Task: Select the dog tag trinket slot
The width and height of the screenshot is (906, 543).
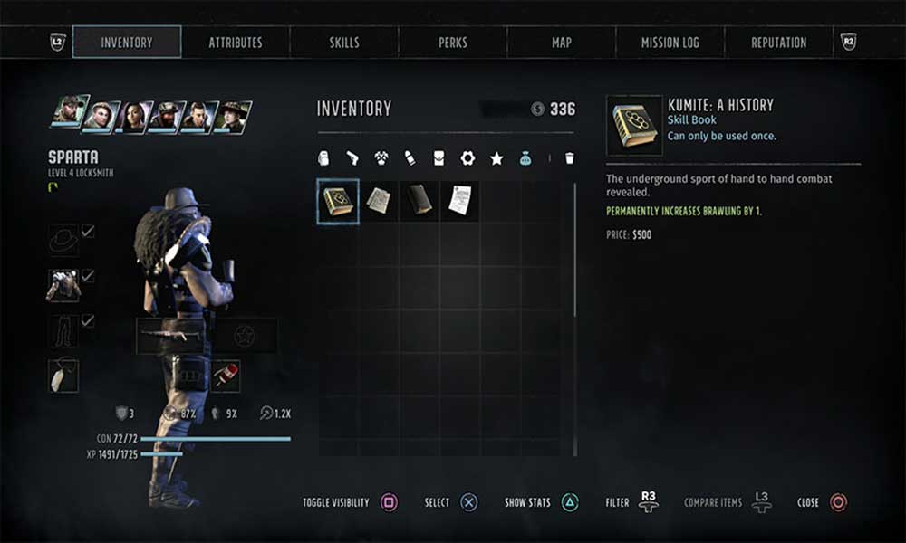Action: click(x=63, y=375)
